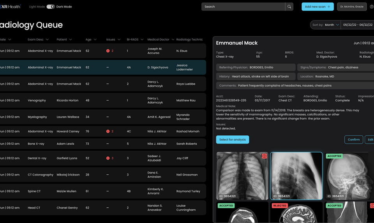Open the highlighted lateral chest X-ray thumbnail

pos(296,176)
